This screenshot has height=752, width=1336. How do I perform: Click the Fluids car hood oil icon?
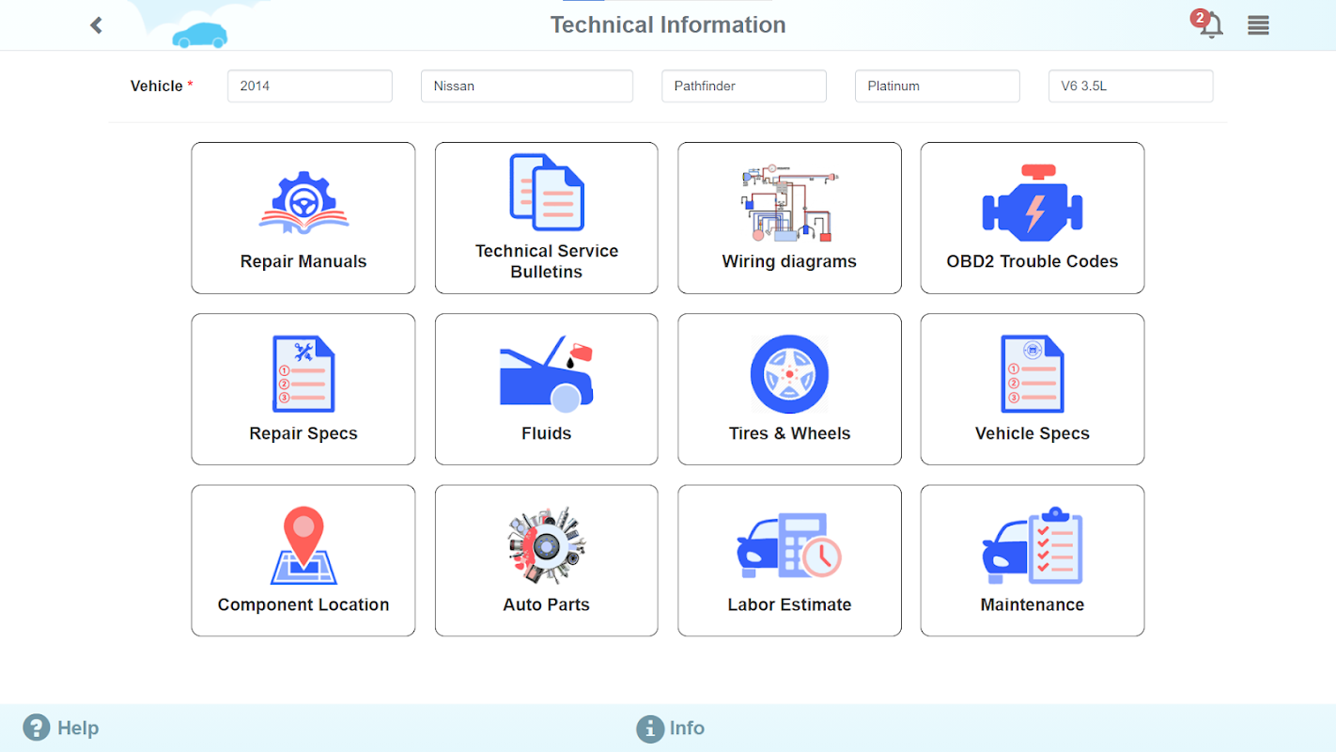[546, 374]
